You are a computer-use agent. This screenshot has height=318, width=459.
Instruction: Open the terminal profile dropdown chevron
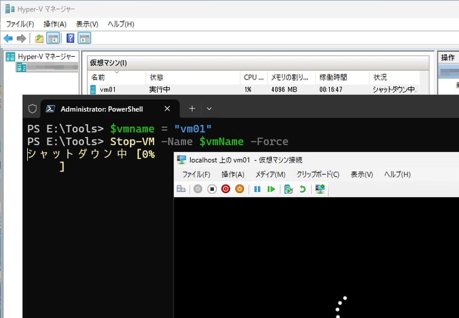point(209,109)
